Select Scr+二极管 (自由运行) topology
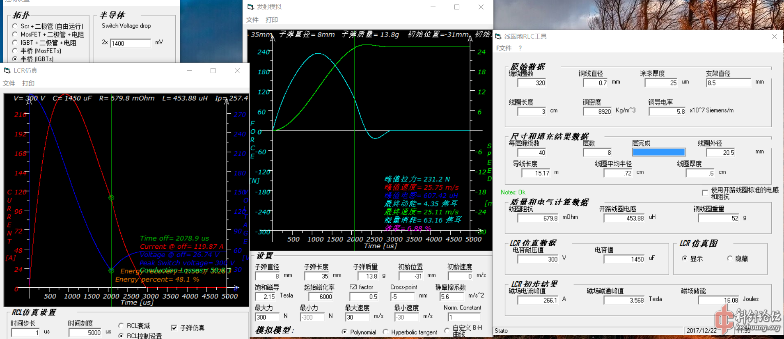 point(15,26)
